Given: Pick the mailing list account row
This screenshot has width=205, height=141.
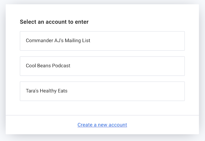Looking at the screenshot, I should [102, 41].
